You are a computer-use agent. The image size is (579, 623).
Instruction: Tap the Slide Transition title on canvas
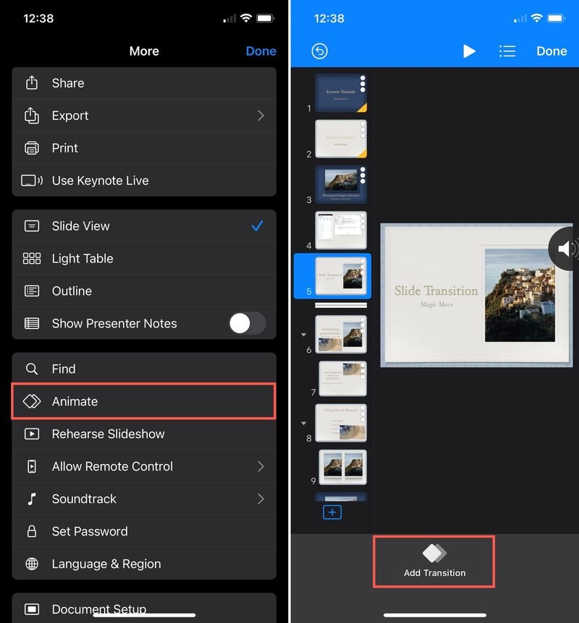(436, 291)
